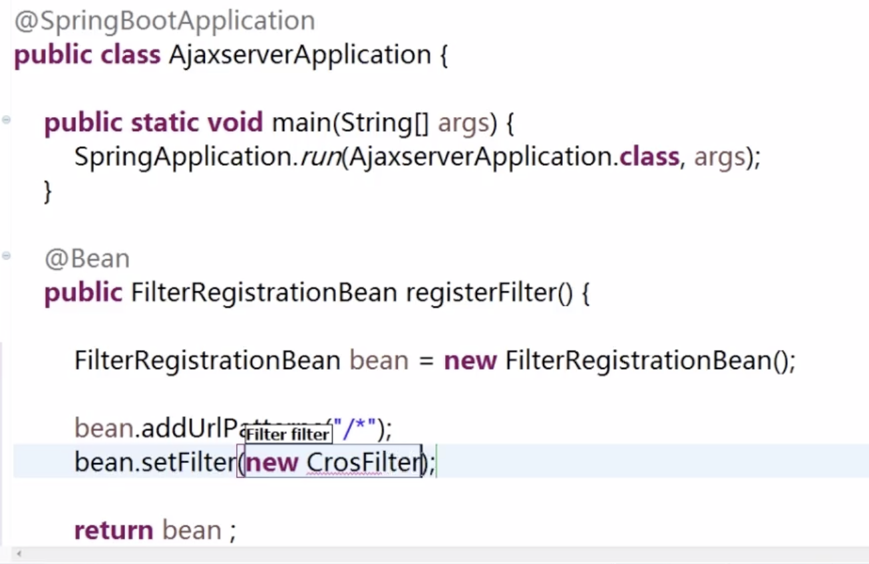Click the setFilter method call
Image resolution: width=869 pixels, height=564 pixels.
(x=188, y=462)
